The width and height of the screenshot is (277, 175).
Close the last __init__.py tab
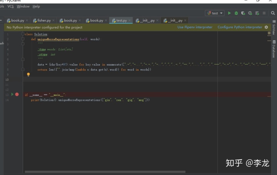pyautogui.click(x=185, y=21)
